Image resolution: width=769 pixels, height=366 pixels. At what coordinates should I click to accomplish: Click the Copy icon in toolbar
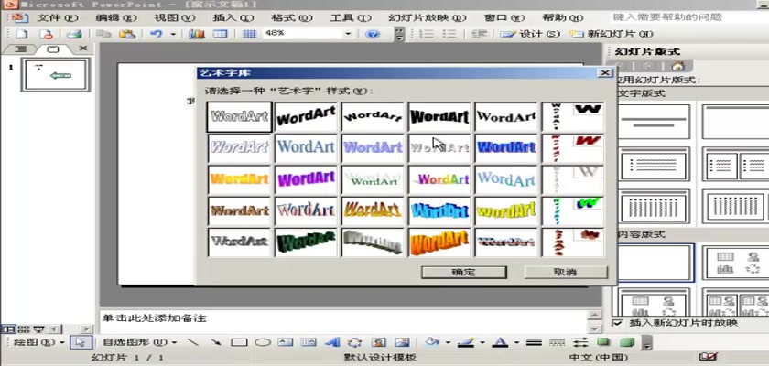tap(103, 34)
